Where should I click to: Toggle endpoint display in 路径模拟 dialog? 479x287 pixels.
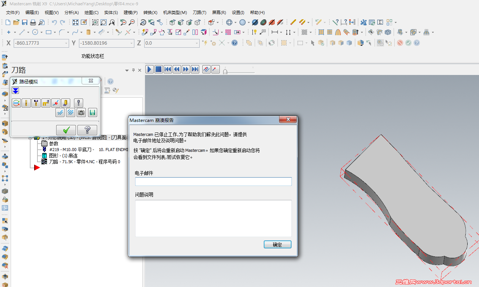click(x=56, y=103)
